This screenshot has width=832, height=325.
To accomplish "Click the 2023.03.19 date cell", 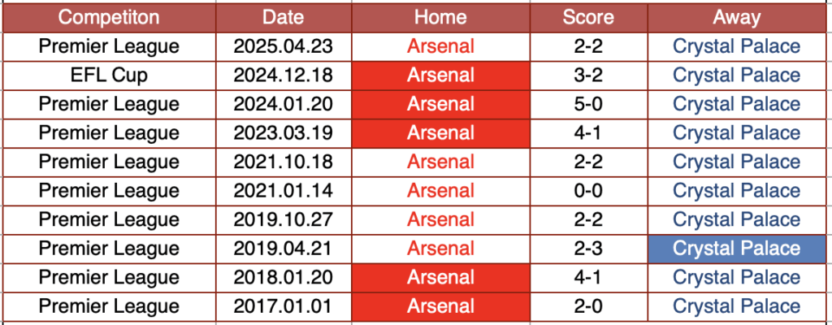I will (x=283, y=133).
